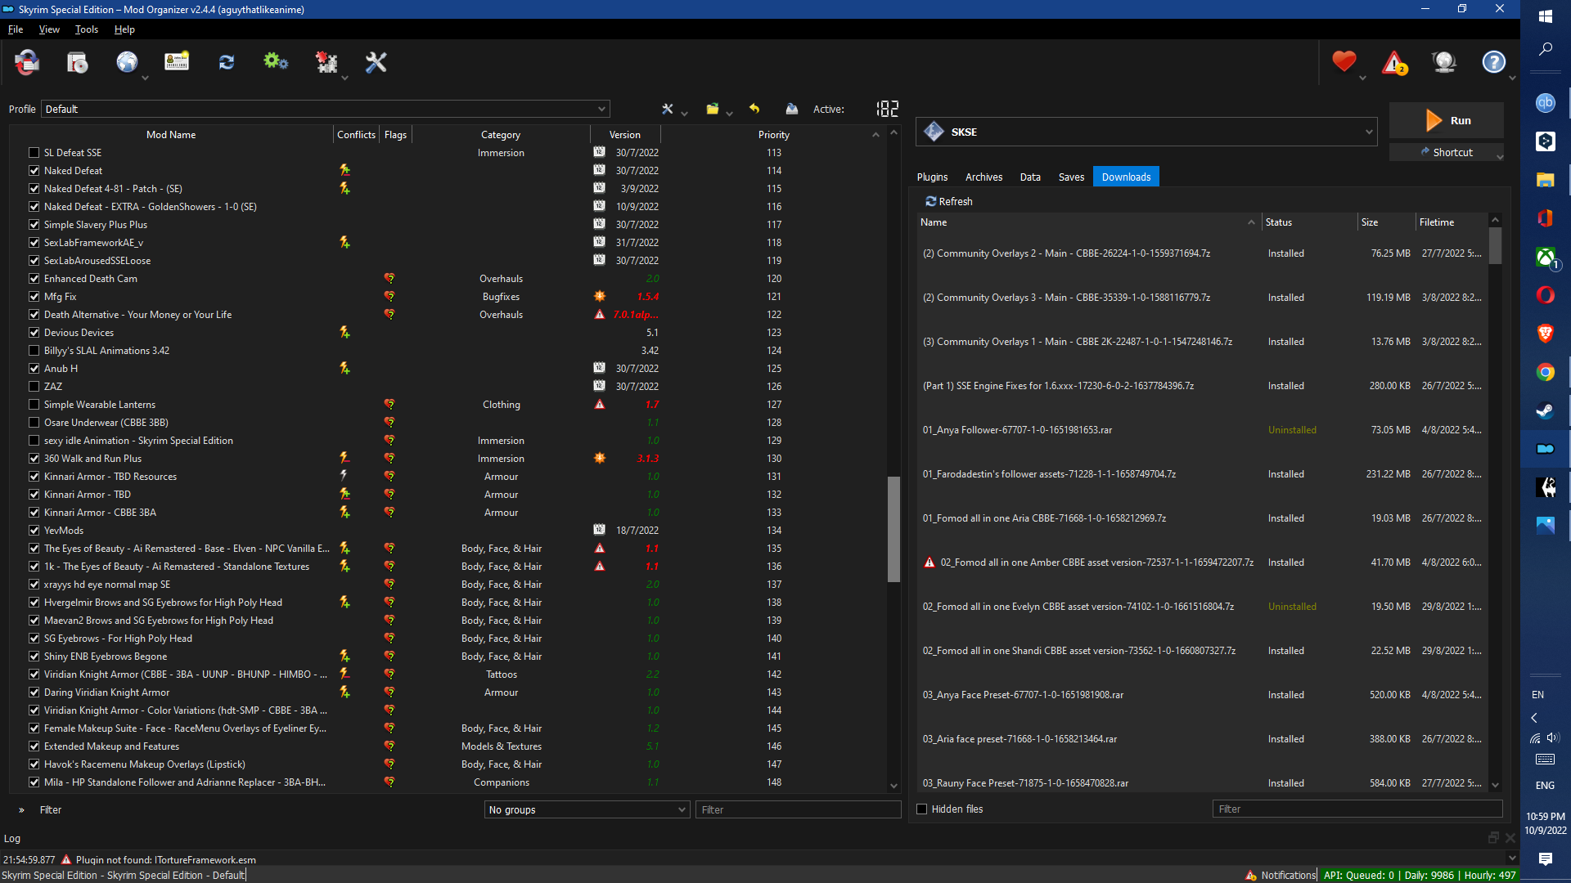Open Settings green gears icon
This screenshot has height=883, width=1571.
pyautogui.click(x=276, y=62)
